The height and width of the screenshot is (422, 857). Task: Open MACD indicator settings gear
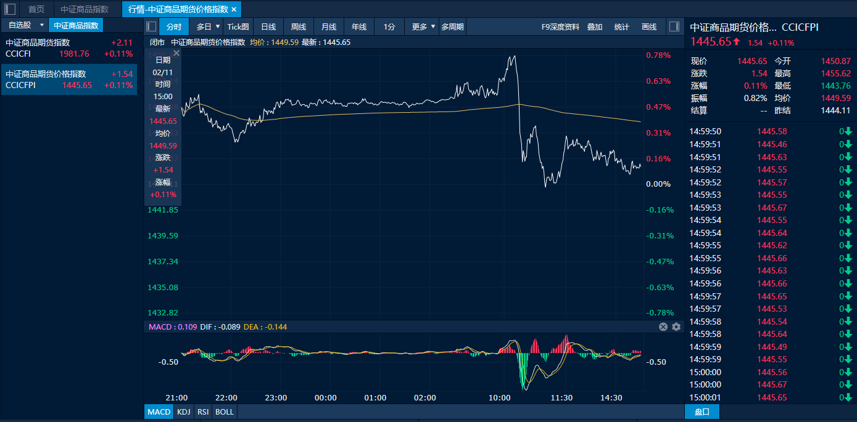click(676, 327)
